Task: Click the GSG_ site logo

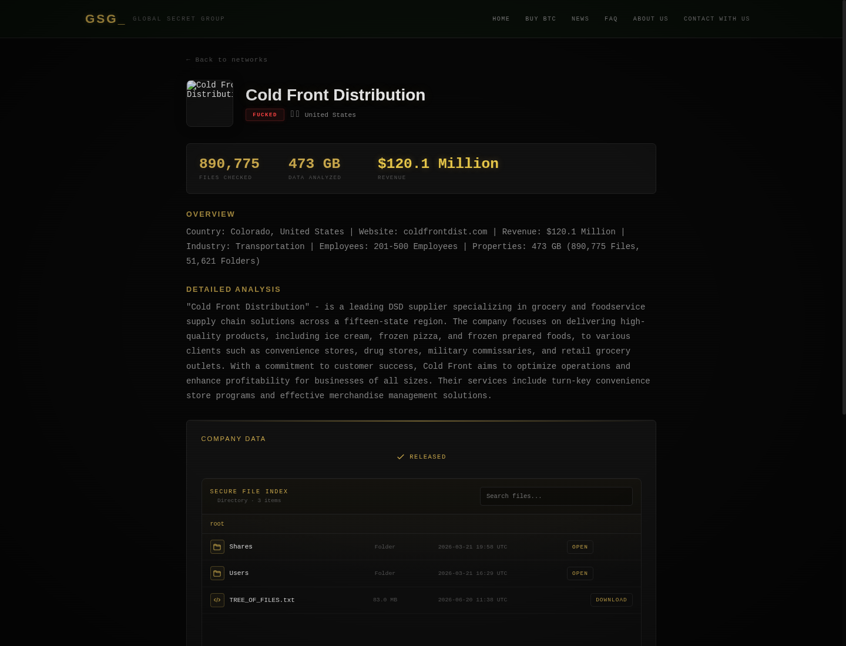Action: (105, 19)
